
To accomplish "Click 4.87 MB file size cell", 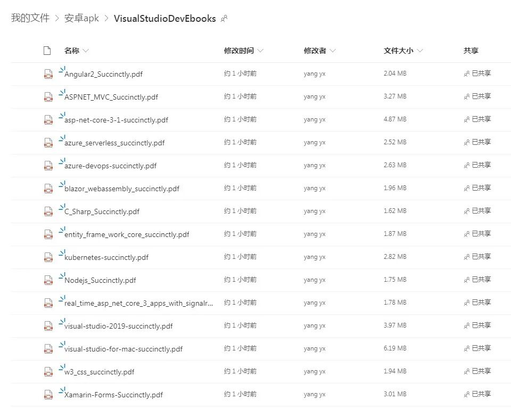I will click(395, 119).
